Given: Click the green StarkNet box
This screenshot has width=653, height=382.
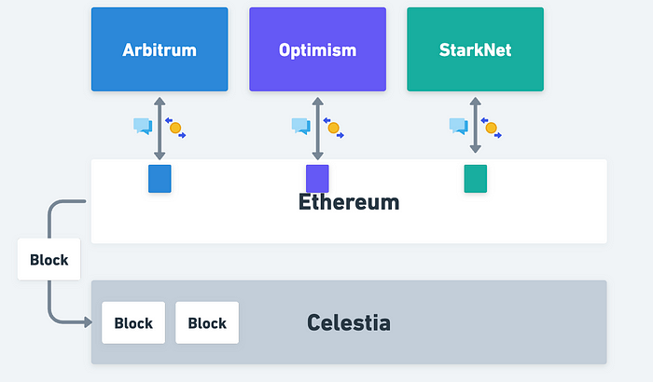Looking at the screenshot, I should click(x=475, y=49).
